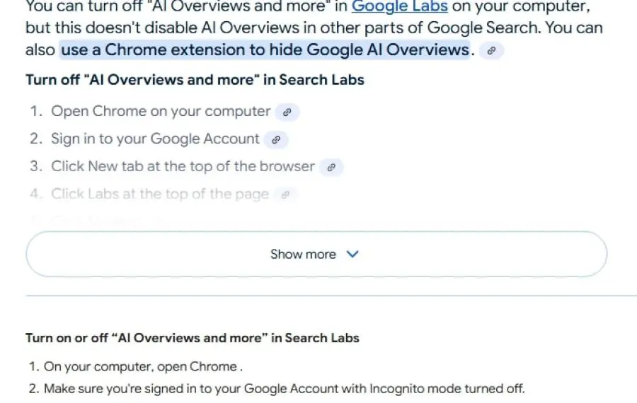
Task: Open link icon beside "Sign in to your Google Account"
Action: click(276, 140)
